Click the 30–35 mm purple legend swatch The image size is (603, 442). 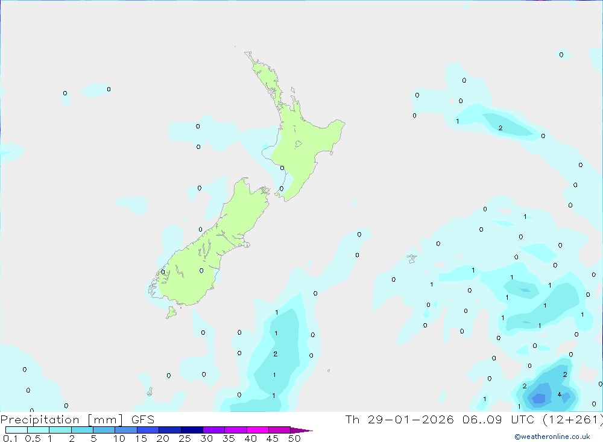[214, 430]
